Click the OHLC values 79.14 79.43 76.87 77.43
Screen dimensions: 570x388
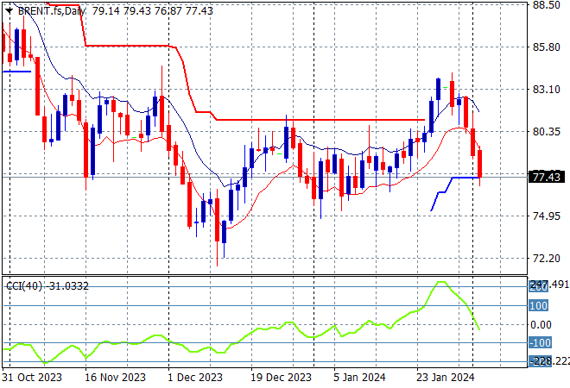(153, 11)
